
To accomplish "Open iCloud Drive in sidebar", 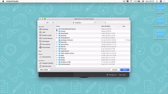I will tap(46, 57).
